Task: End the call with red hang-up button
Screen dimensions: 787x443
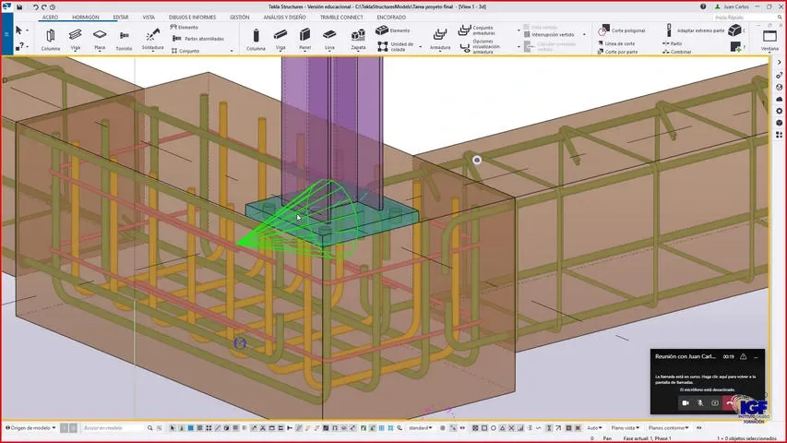Action: (x=729, y=402)
